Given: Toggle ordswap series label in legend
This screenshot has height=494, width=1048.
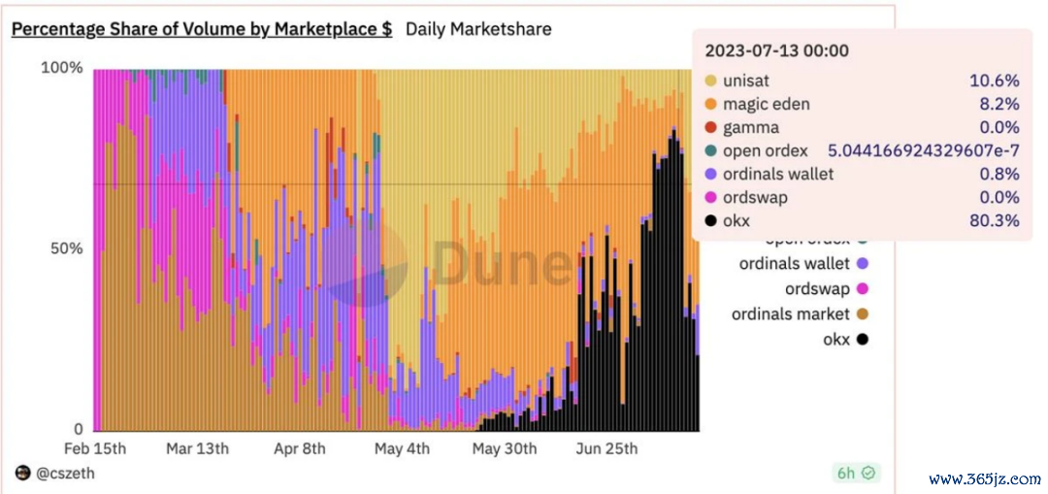Looking at the screenshot, I should point(818,289).
